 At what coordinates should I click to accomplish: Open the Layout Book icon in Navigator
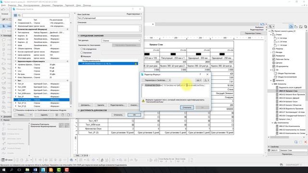301,26
